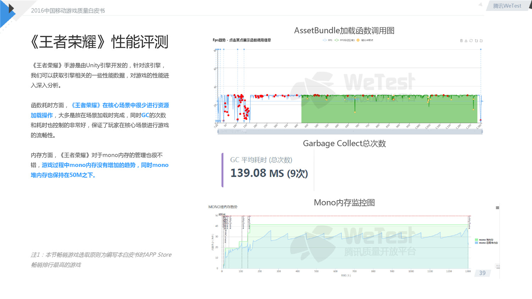Click the heading Mono内存监控图

click(344, 203)
